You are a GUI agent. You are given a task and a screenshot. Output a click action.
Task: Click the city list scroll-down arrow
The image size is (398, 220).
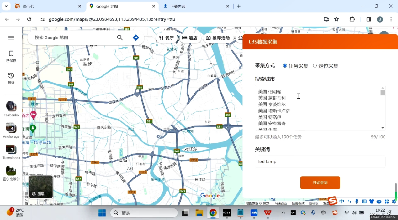[383, 128]
